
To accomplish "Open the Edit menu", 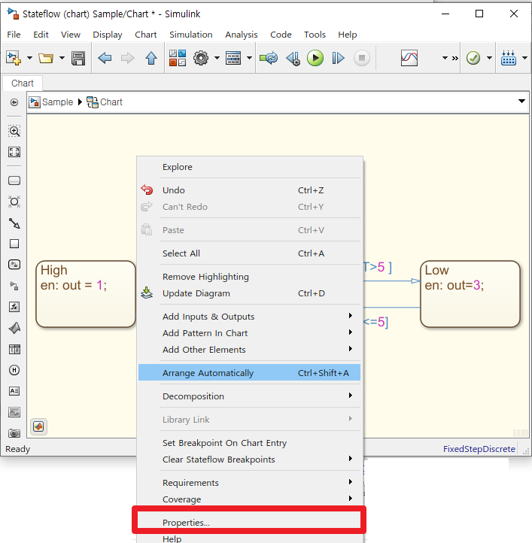I will coord(41,35).
